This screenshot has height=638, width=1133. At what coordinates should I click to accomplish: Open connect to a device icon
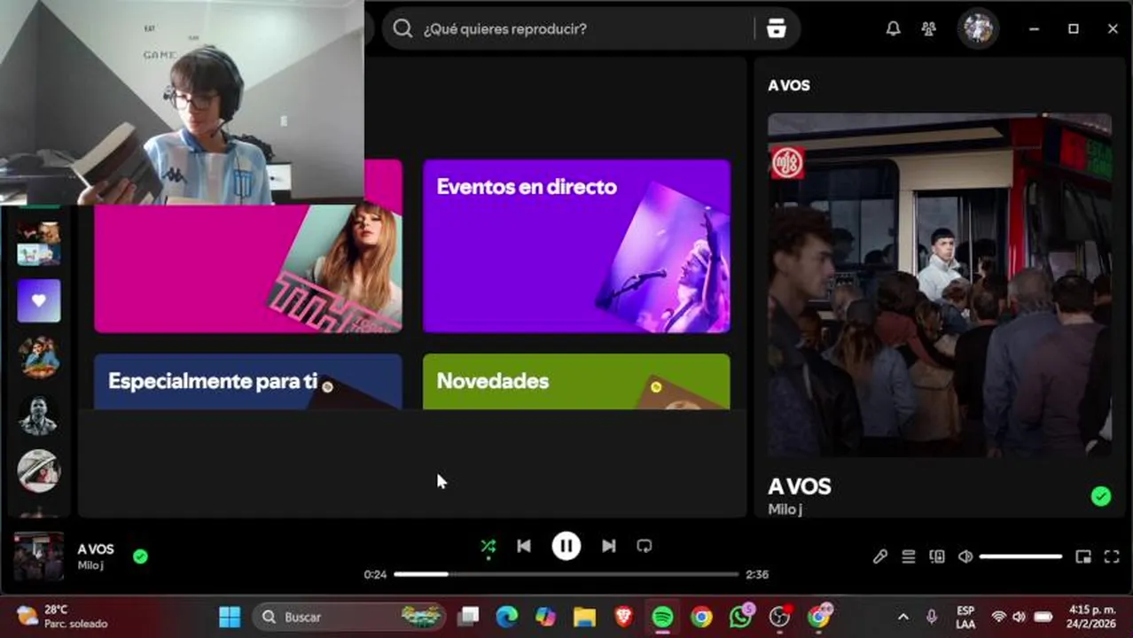click(936, 556)
